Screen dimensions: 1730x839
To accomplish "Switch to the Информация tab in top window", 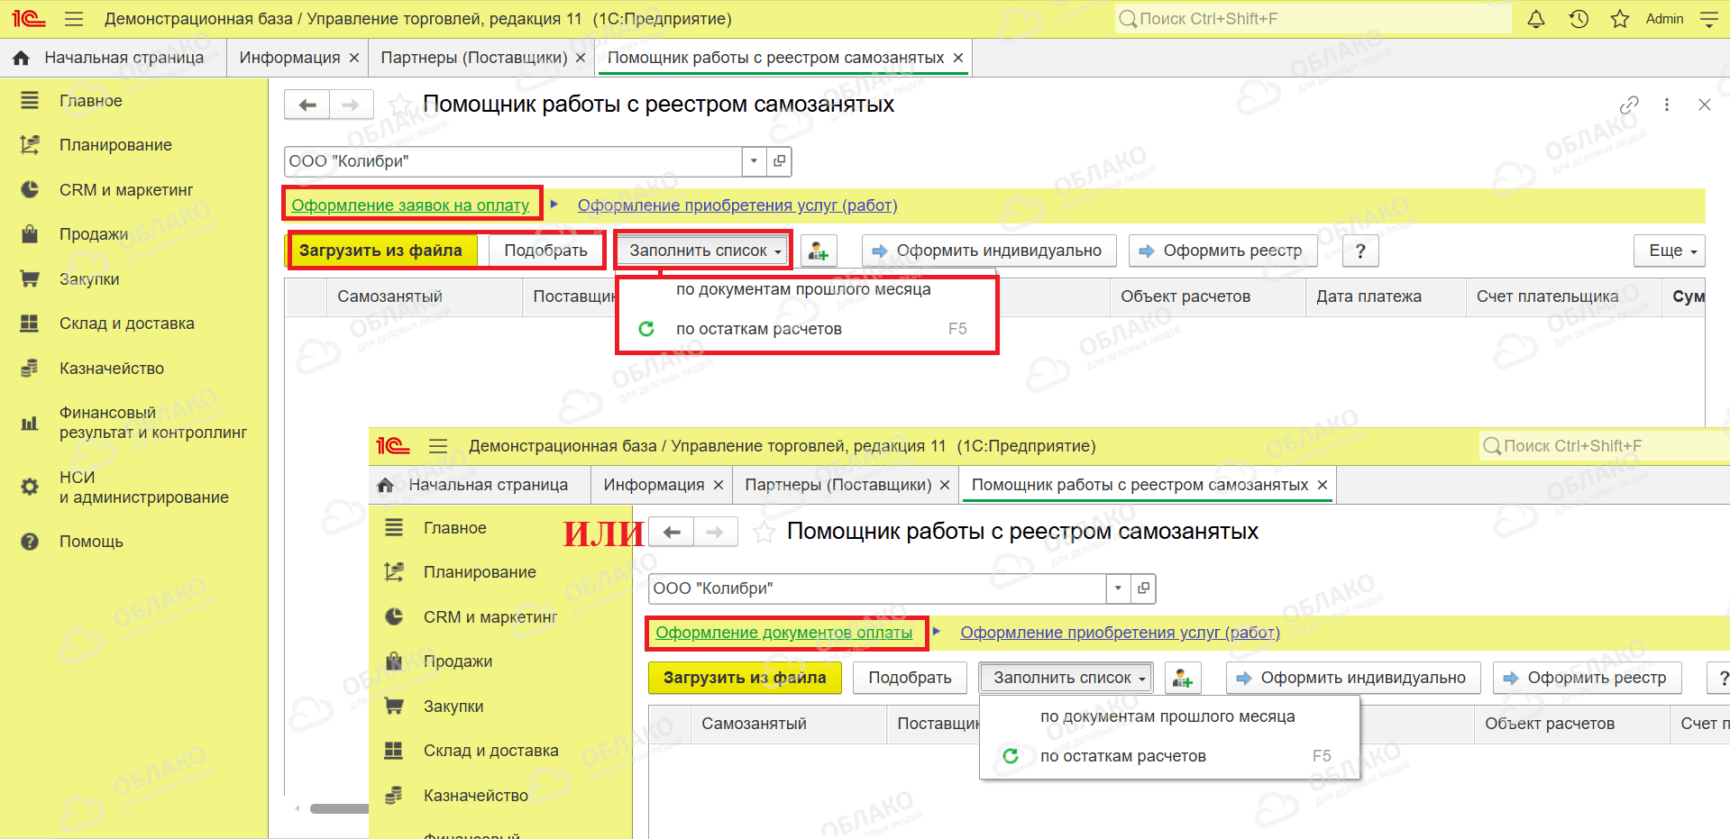I will [x=289, y=58].
